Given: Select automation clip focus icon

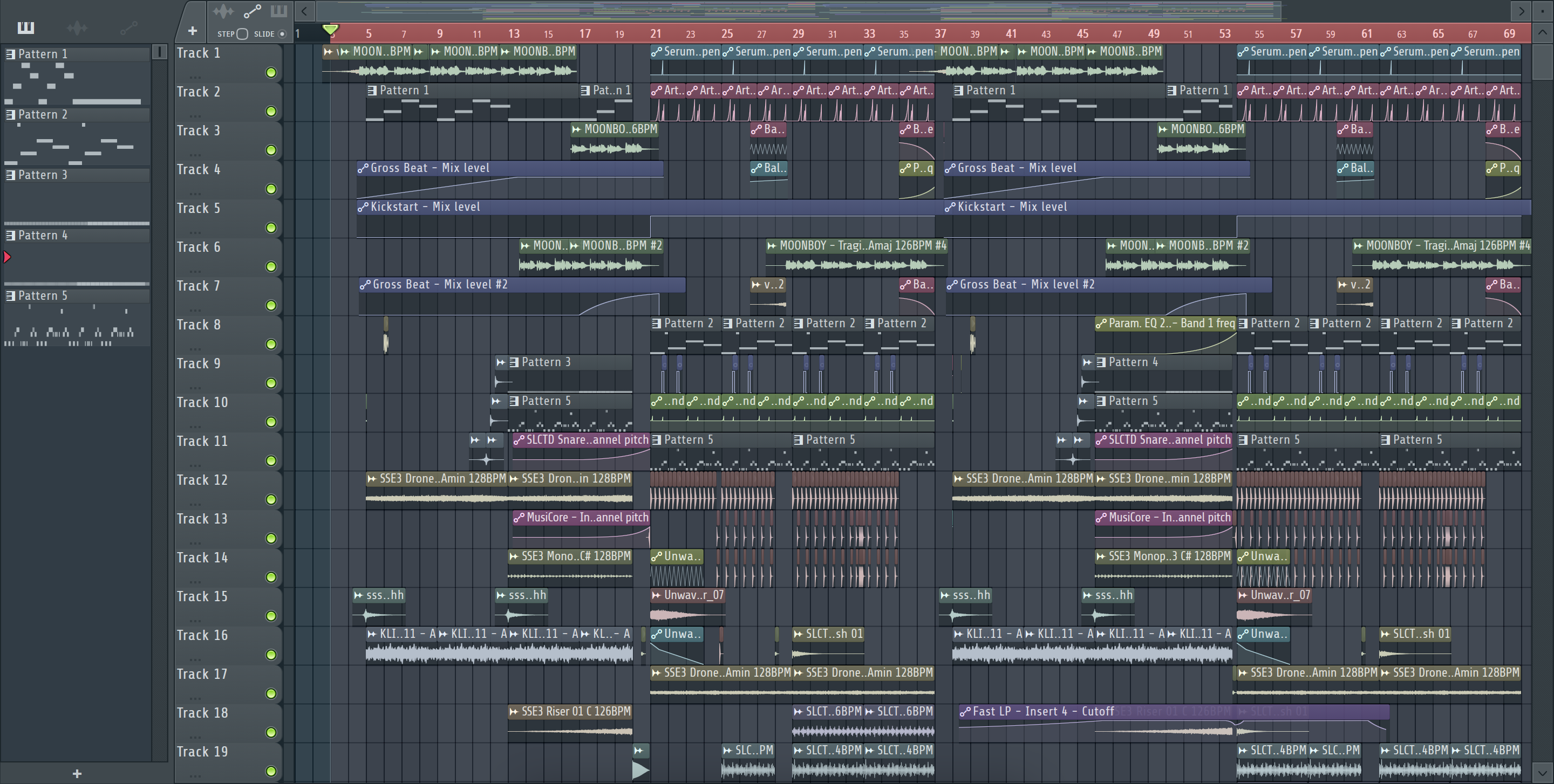Looking at the screenshot, I should tap(251, 11).
